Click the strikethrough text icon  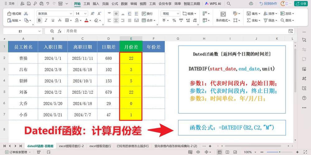point(60,20)
